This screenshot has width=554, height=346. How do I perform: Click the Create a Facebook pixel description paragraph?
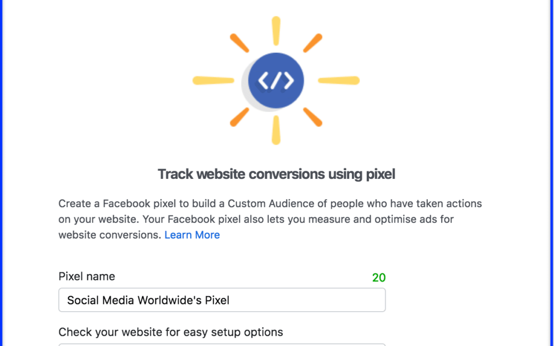(270, 219)
